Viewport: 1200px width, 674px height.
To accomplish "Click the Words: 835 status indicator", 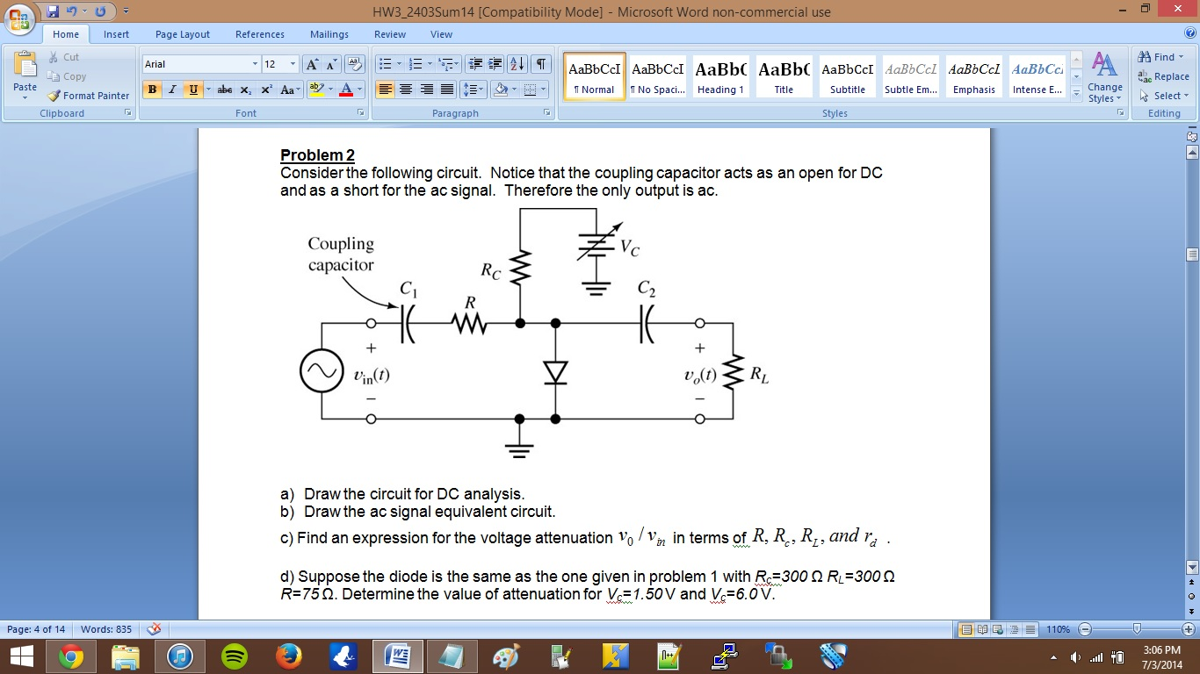I will click(106, 629).
